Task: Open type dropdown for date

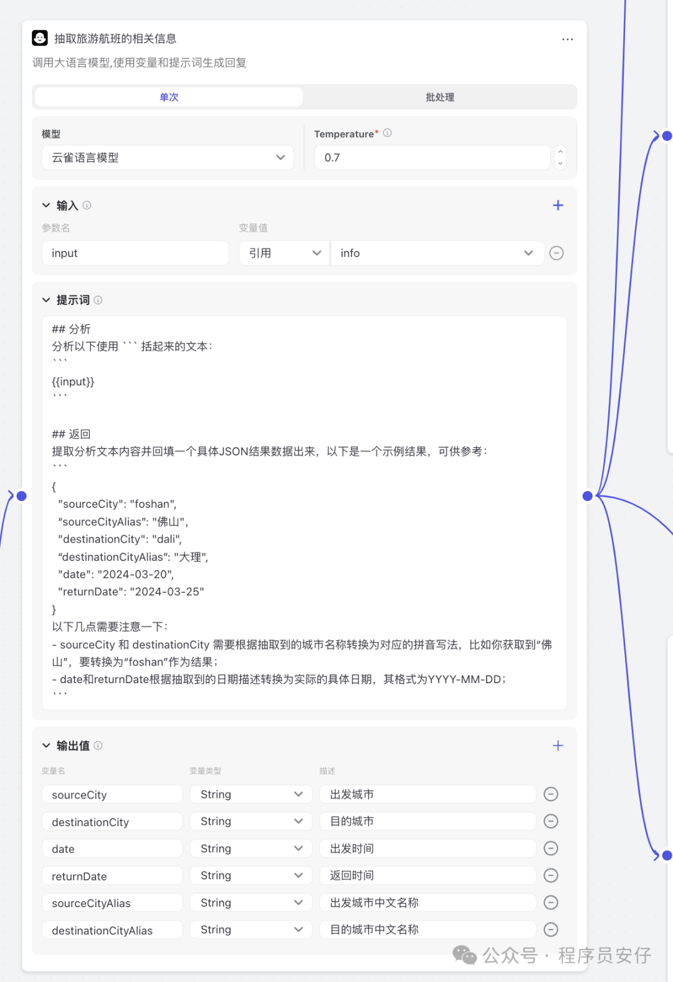Action: (x=251, y=848)
